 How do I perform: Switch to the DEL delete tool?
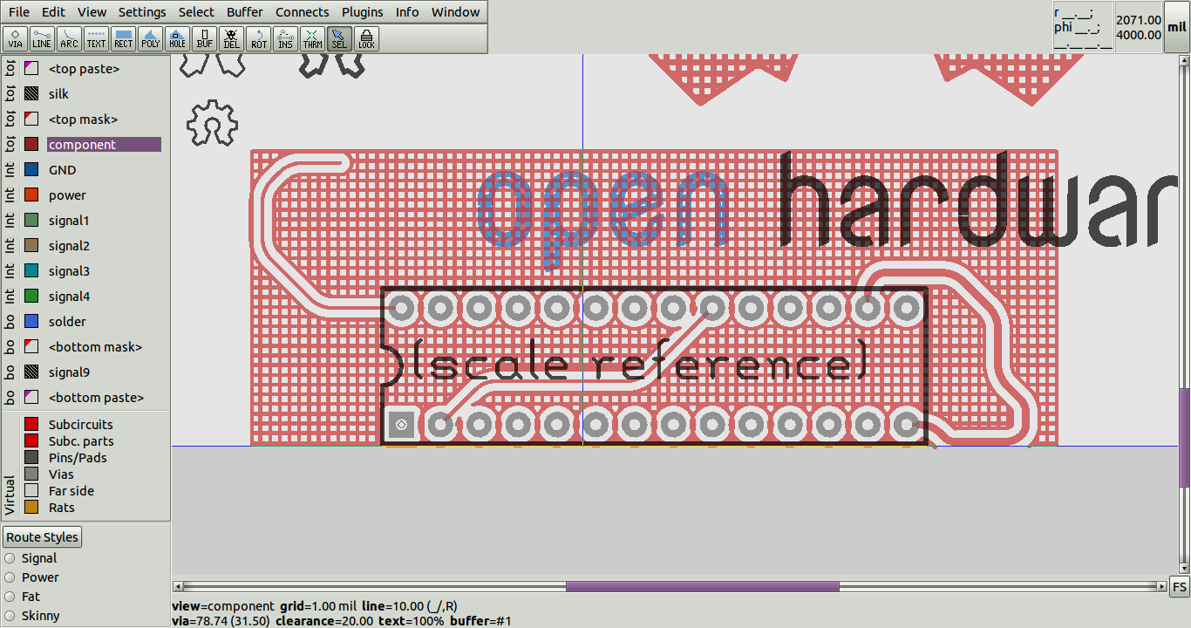click(231, 38)
